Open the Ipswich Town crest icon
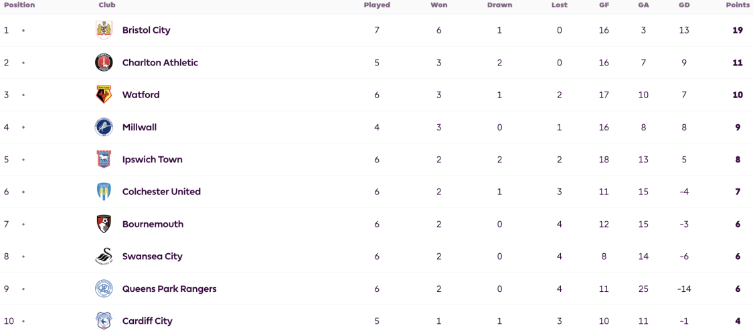 tap(103, 160)
